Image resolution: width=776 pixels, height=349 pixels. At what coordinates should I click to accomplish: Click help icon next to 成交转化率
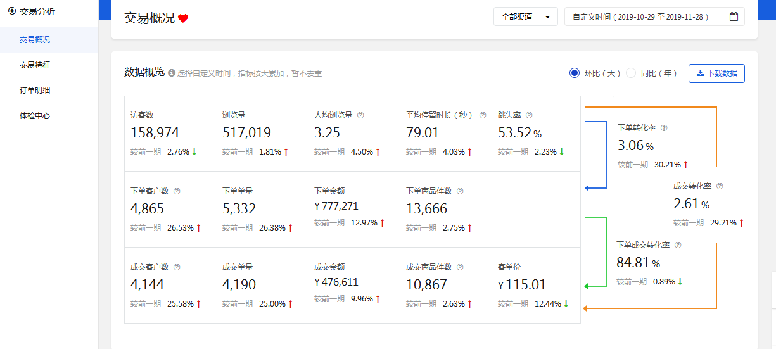point(720,186)
